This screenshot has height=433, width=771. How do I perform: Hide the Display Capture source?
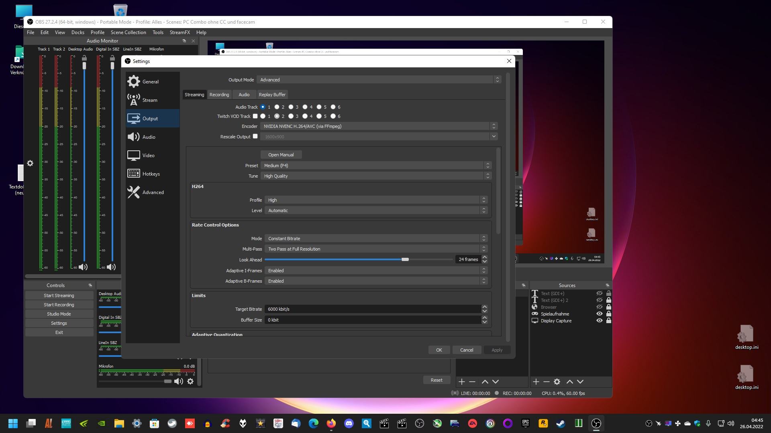(x=599, y=321)
